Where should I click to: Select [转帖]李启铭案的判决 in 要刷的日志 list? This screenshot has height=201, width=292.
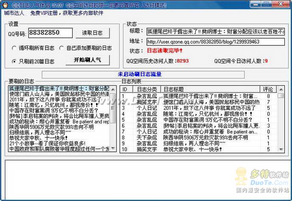[x=59, y=116]
